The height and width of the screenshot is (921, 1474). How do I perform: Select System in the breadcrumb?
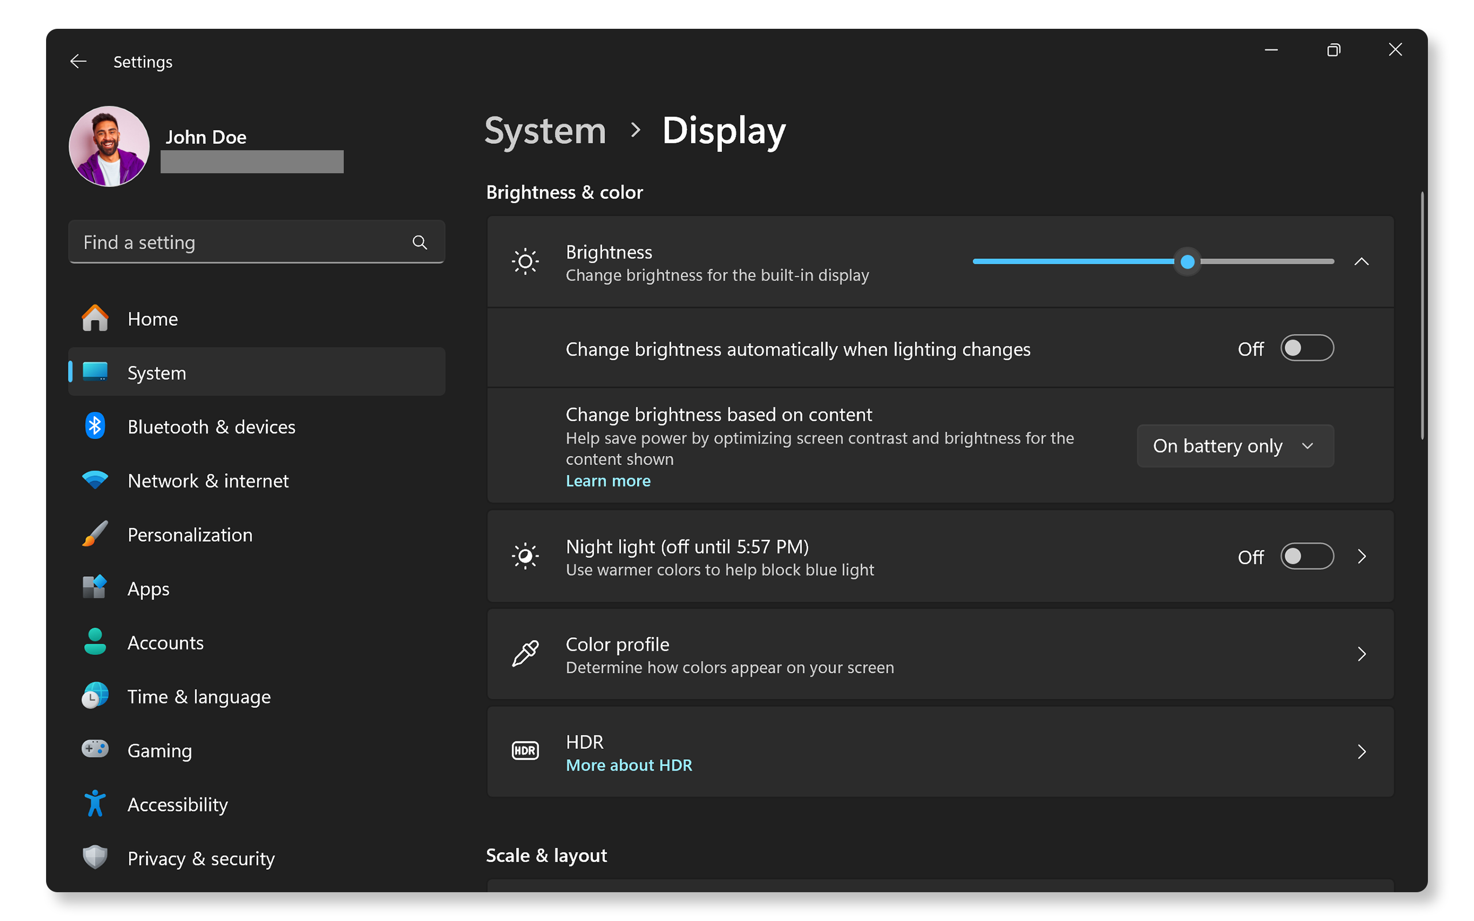click(x=545, y=130)
